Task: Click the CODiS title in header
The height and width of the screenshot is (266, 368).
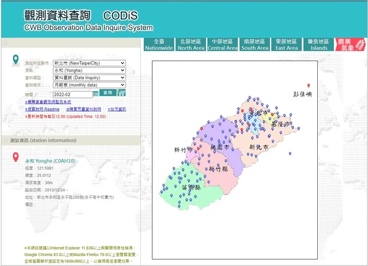Action: click(120, 16)
